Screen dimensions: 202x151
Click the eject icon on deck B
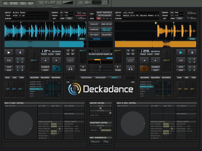coord(192,52)
